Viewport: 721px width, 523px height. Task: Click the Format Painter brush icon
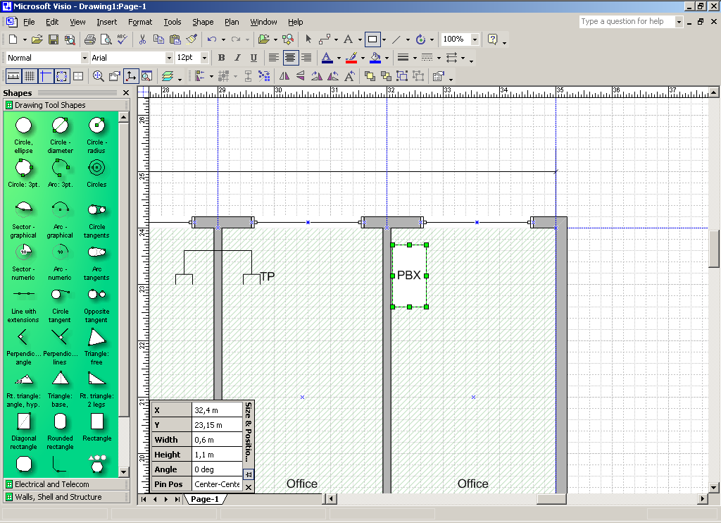tap(192, 39)
